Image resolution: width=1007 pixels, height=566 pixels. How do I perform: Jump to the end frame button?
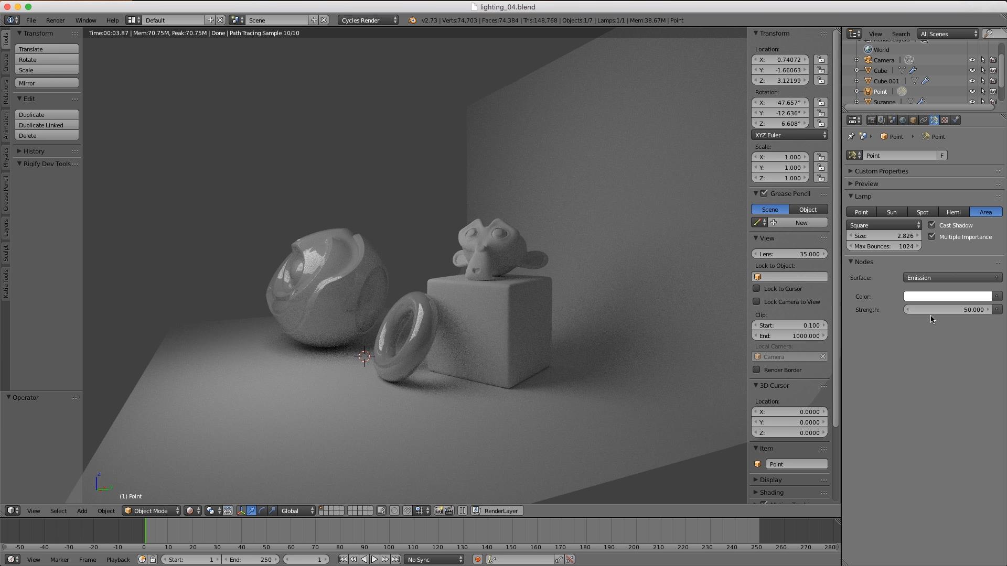point(395,559)
